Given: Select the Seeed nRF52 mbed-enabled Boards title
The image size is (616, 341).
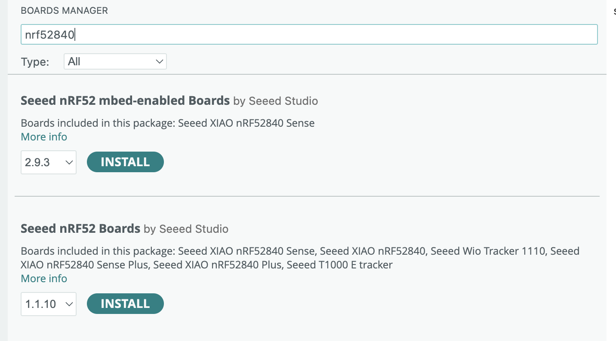Looking at the screenshot, I should [x=125, y=100].
